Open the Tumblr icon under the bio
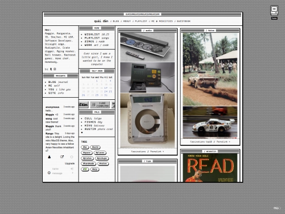The height and width of the screenshot is (214, 285). point(51,69)
